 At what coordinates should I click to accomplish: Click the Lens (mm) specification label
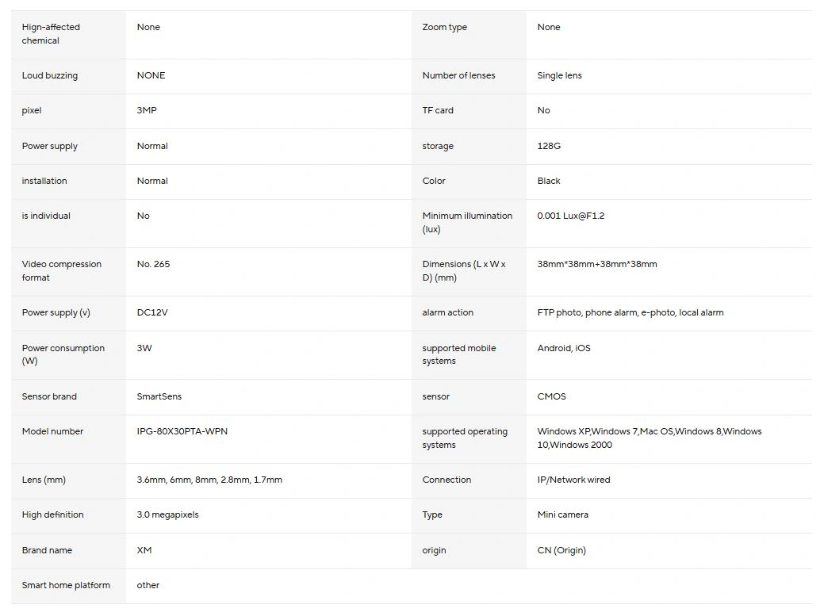(x=44, y=480)
